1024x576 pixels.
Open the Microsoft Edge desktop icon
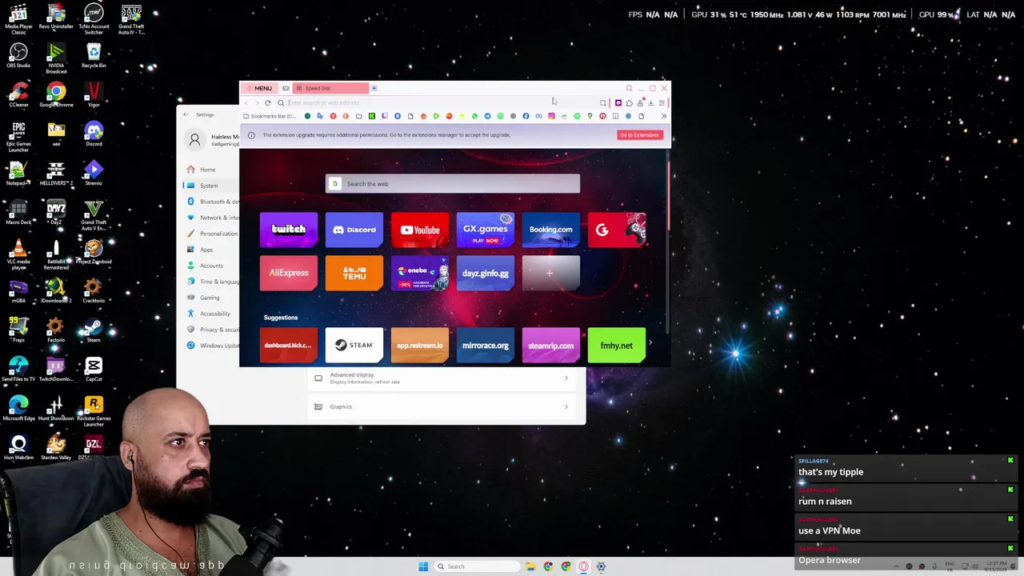18,409
